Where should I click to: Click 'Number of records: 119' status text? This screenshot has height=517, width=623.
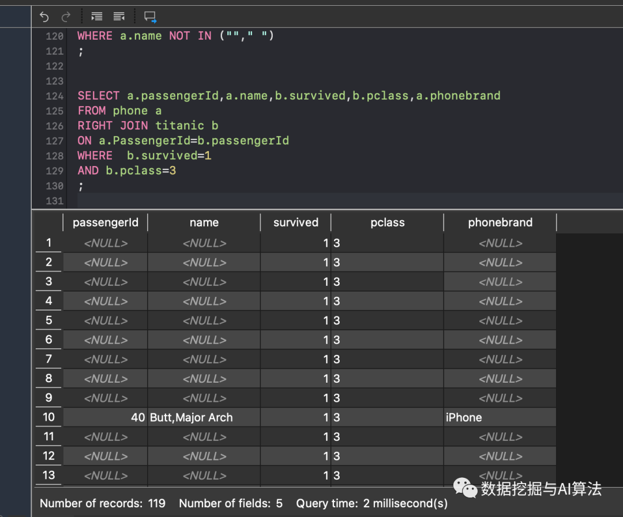[x=103, y=503]
